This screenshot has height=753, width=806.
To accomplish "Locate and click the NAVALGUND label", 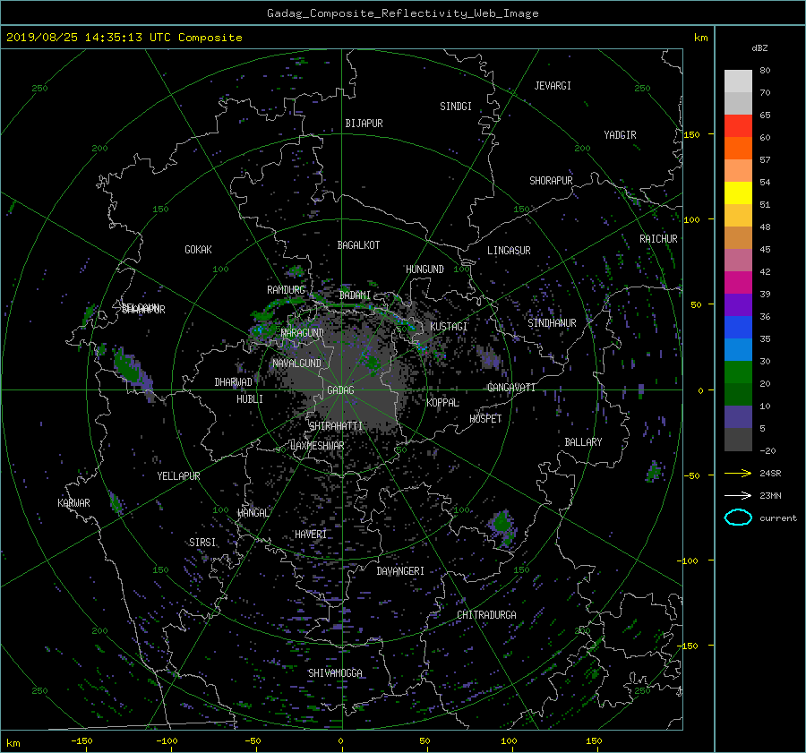I will pos(296,364).
